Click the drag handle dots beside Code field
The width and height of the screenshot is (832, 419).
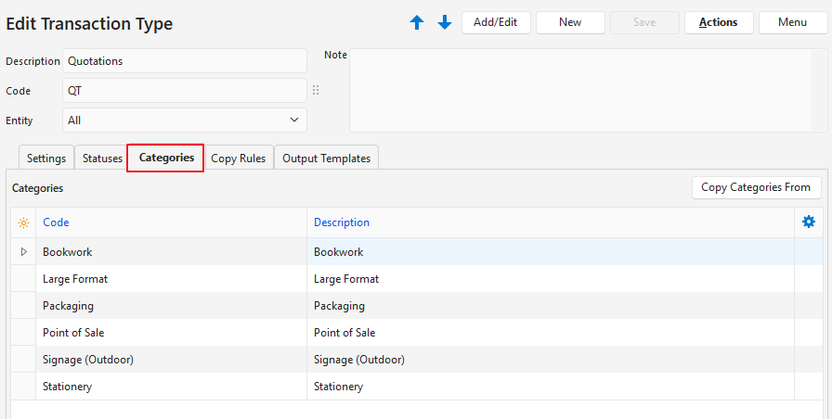[x=316, y=91]
